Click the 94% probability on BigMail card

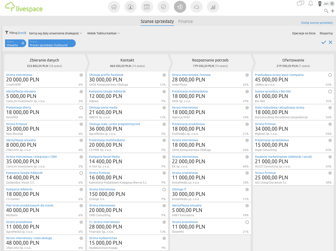(328, 134)
